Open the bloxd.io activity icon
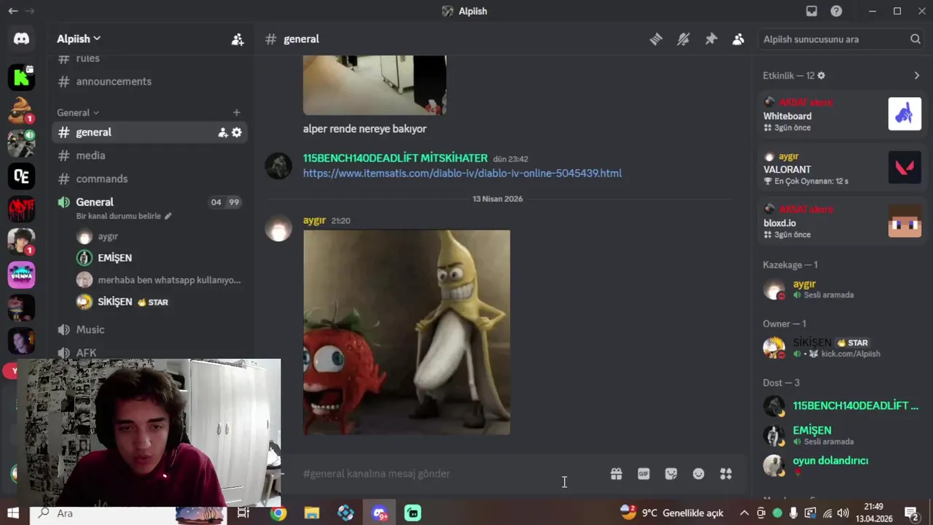This screenshot has height=525, width=933. 905,221
